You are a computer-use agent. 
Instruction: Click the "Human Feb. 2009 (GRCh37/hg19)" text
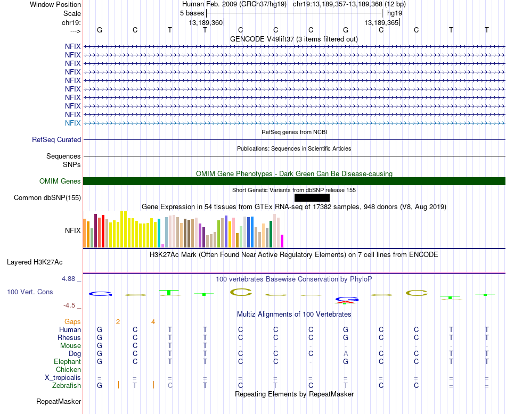235,4
